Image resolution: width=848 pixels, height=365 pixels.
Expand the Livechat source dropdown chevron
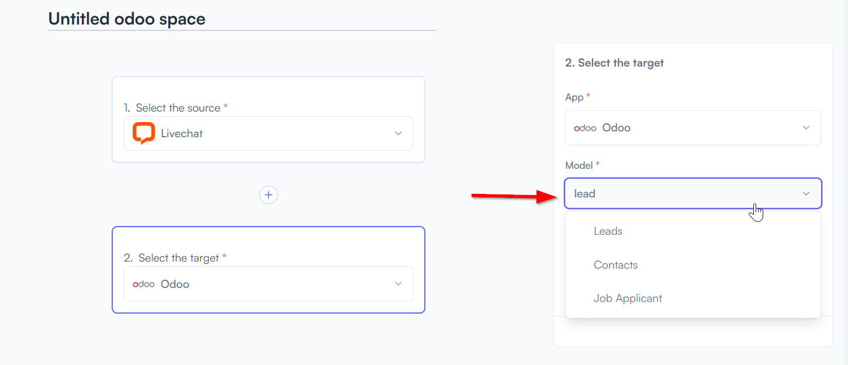[398, 133]
